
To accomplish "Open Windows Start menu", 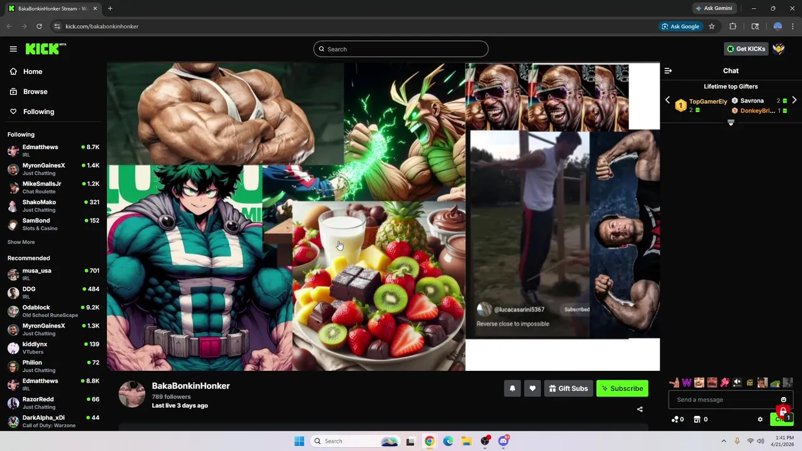I will coord(299,441).
